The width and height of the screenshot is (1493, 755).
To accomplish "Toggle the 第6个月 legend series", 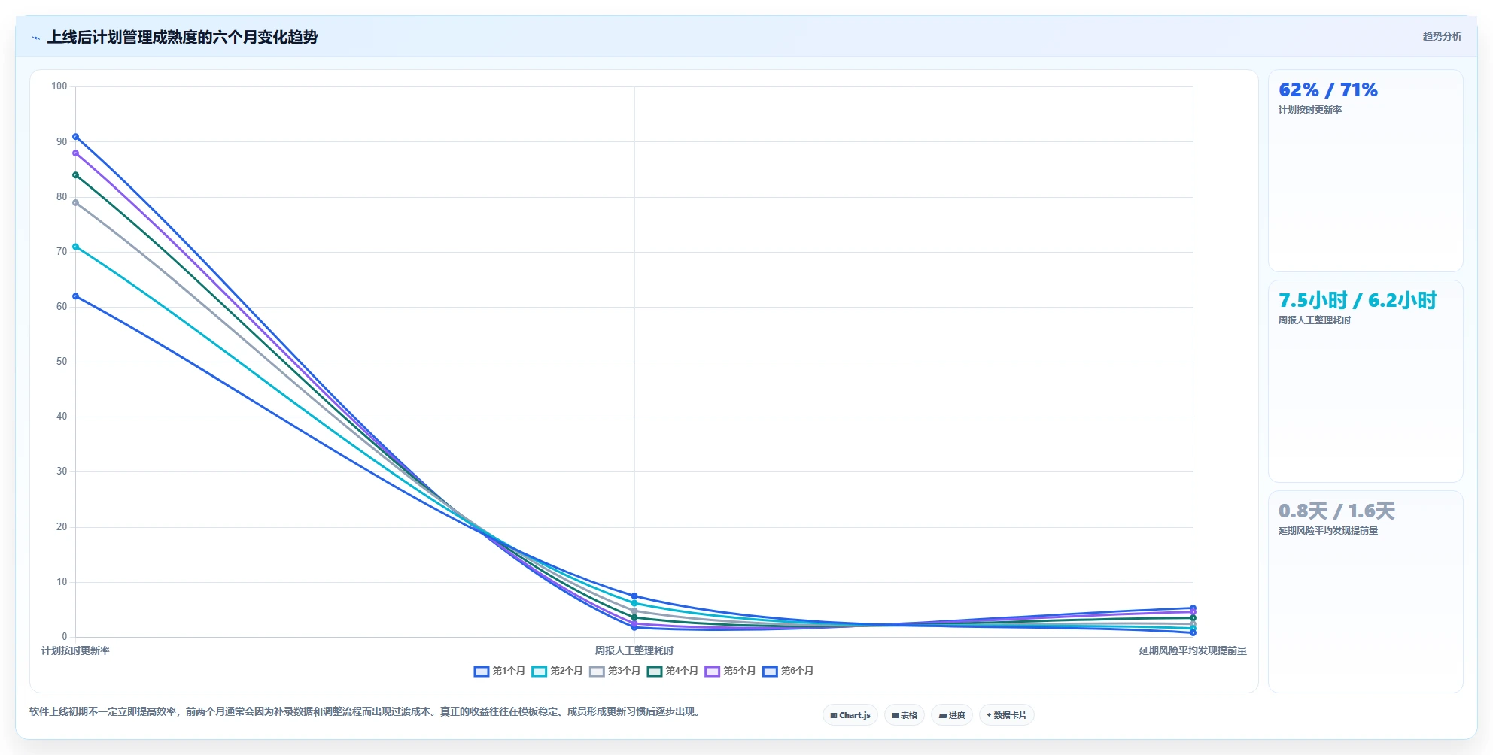I will (788, 671).
